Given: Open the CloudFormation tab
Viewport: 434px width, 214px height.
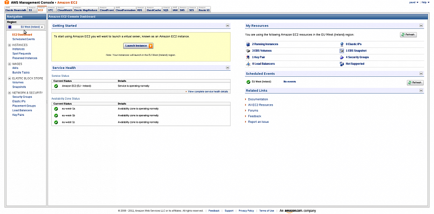Looking at the screenshot, I should (126, 9).
